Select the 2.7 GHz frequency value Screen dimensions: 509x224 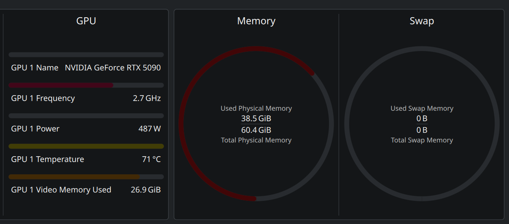pyautogui.click(x=147, y=98)
